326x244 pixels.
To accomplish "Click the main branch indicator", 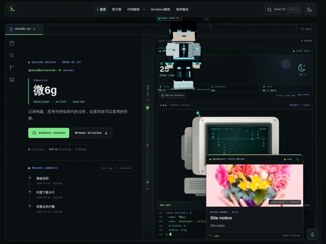I will (x=307, y=29).
